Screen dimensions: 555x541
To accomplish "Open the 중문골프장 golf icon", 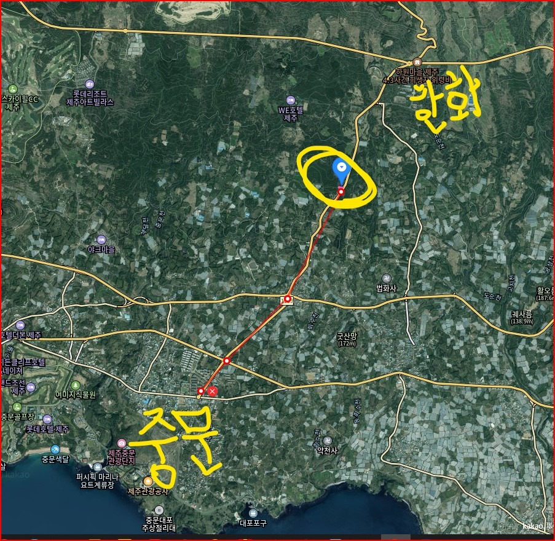I will pyautogui.click(x=17, y=407).
